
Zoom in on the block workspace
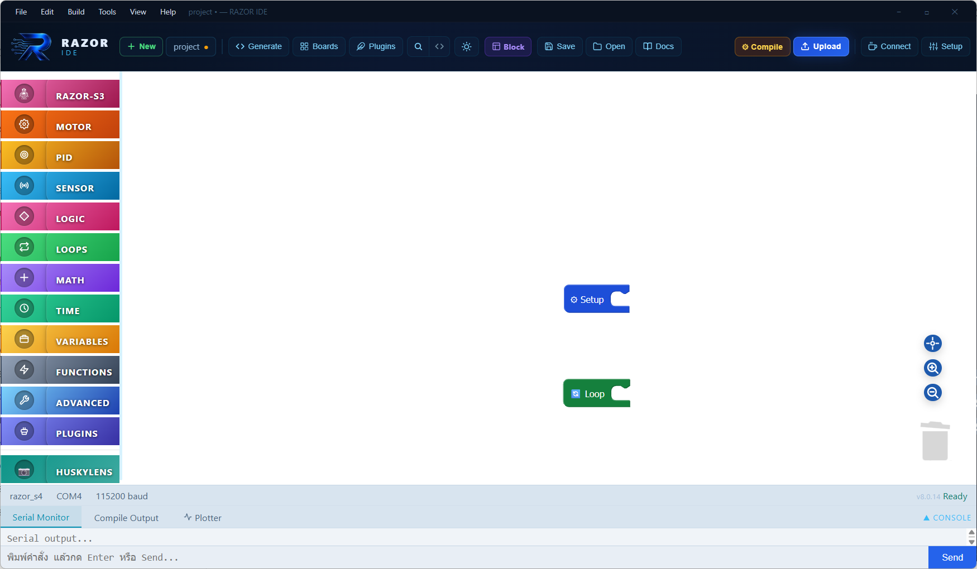pyautogui.click(x=933, y=368)
